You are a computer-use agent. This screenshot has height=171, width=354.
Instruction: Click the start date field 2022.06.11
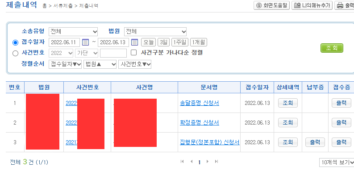[64, 42]
